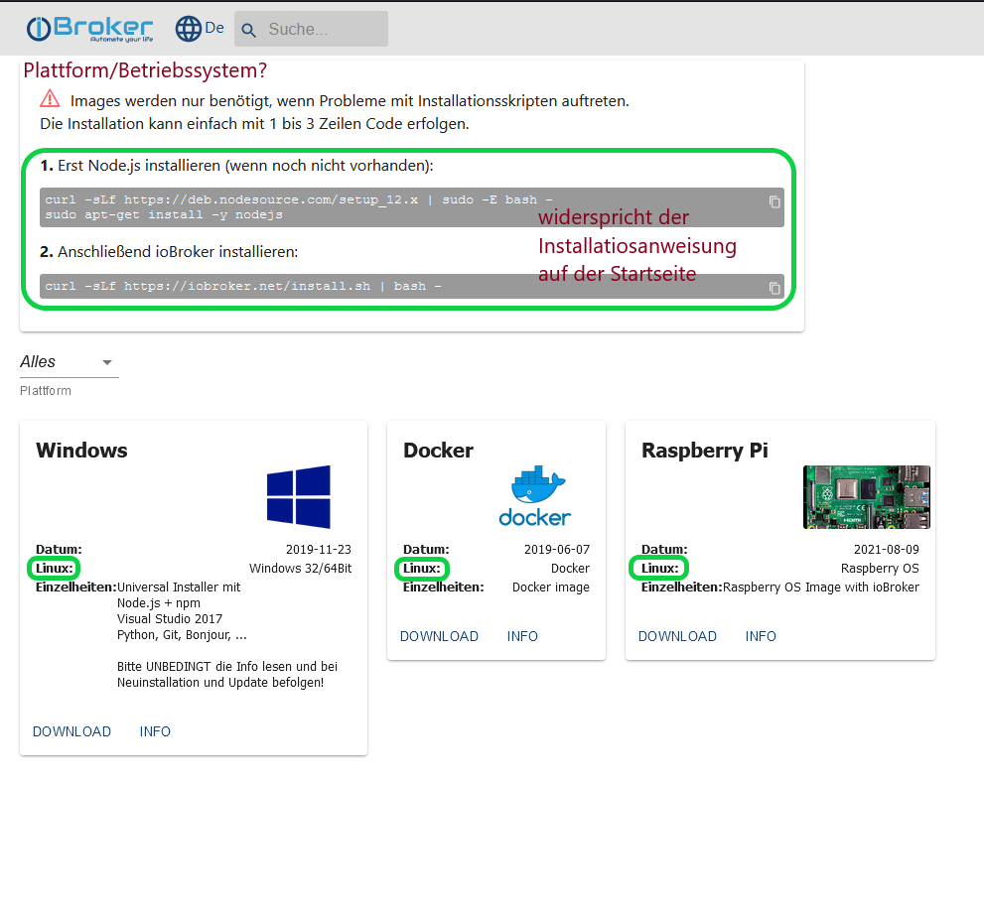Download the Windows installer
The height and width of the screenshot is (914, 984).
(x=71, y=731)
